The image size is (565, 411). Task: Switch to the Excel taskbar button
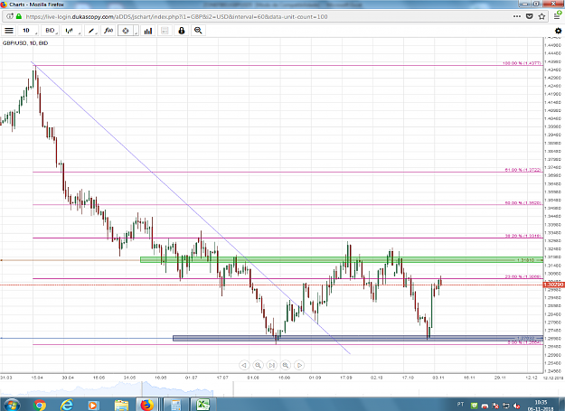[x=202, y=405]
